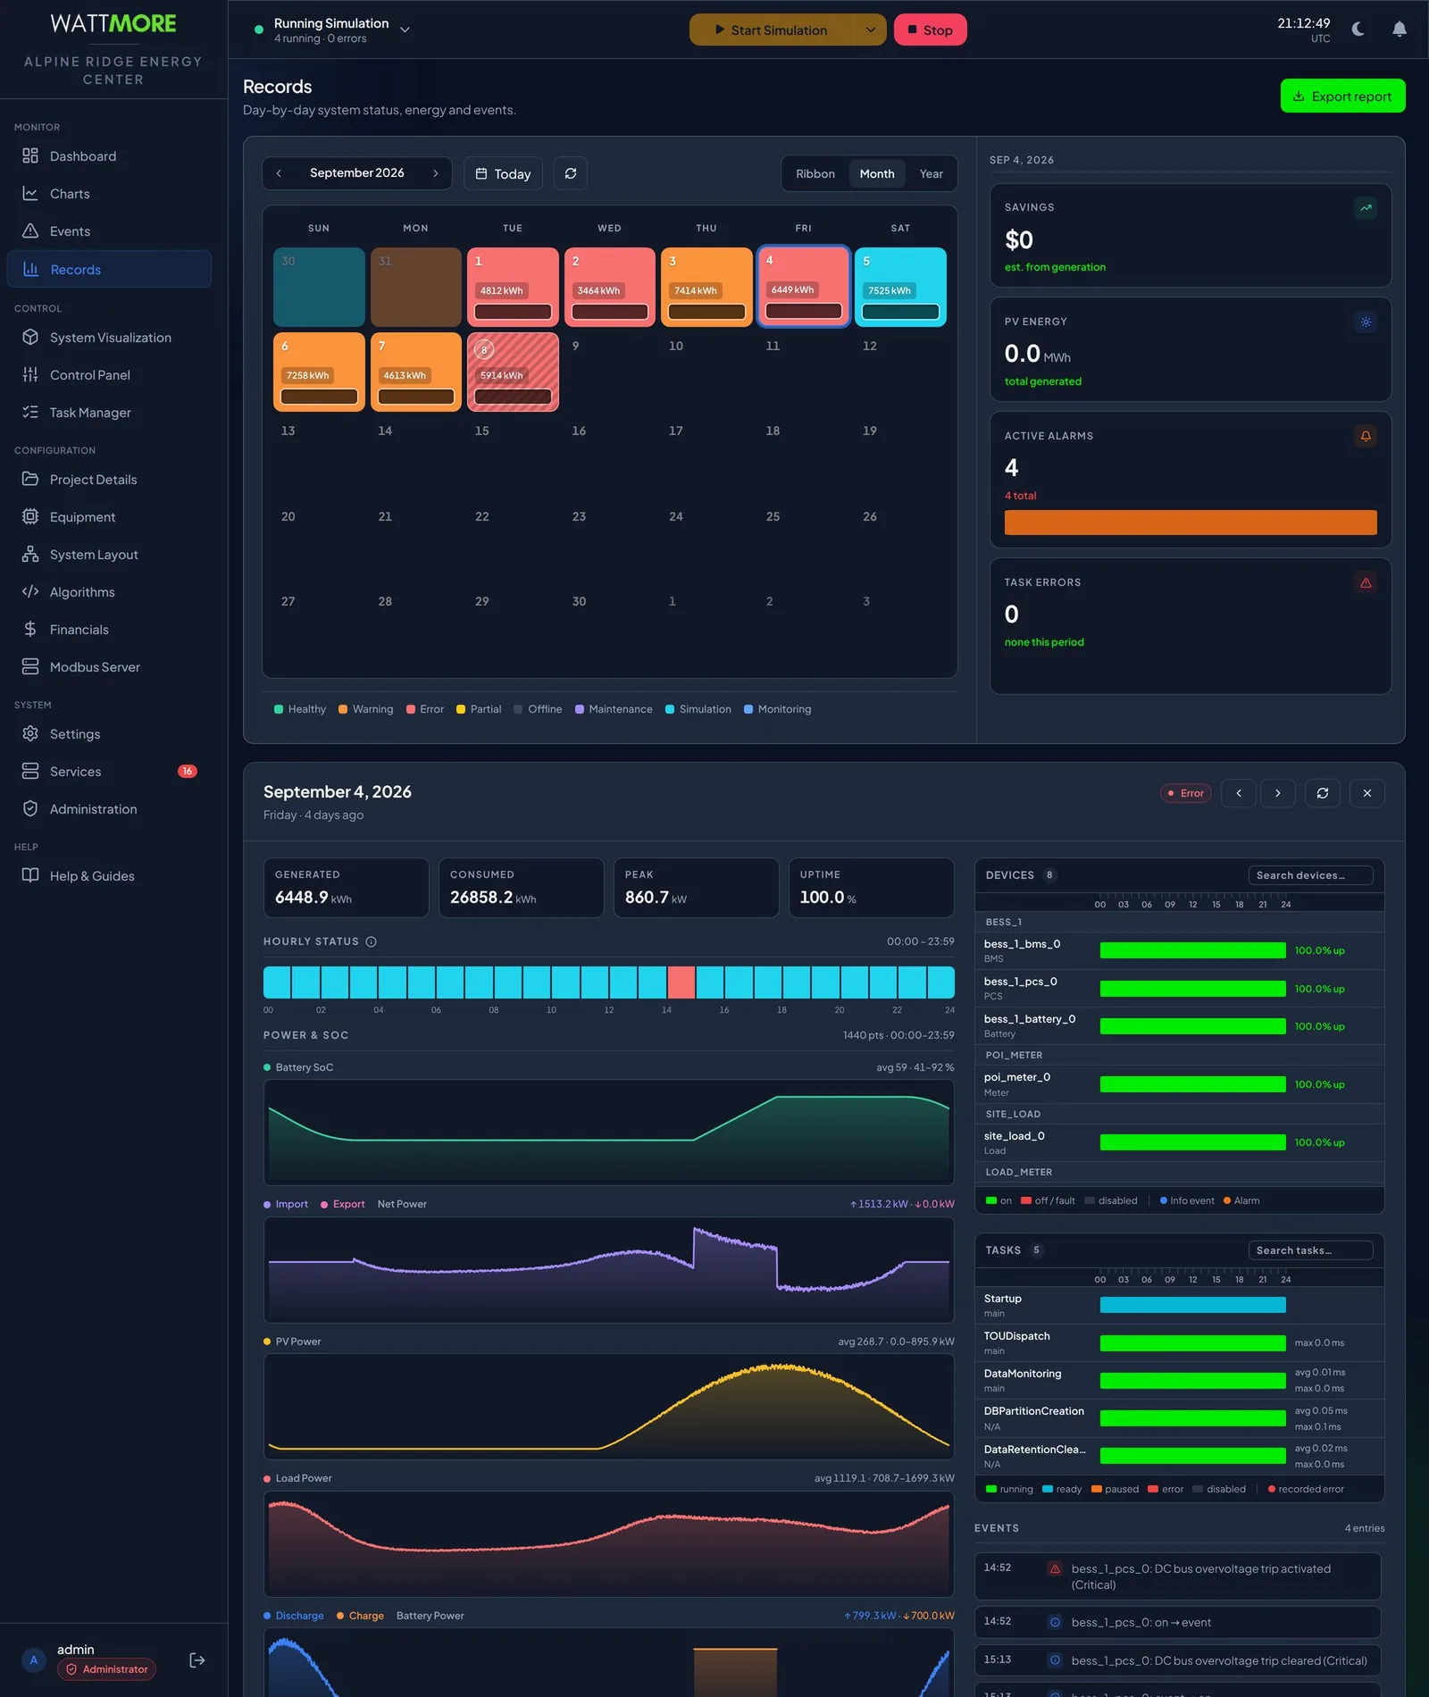
Task: Expand the Running Simulation status dropdown
Action: [x=405, y=29]
